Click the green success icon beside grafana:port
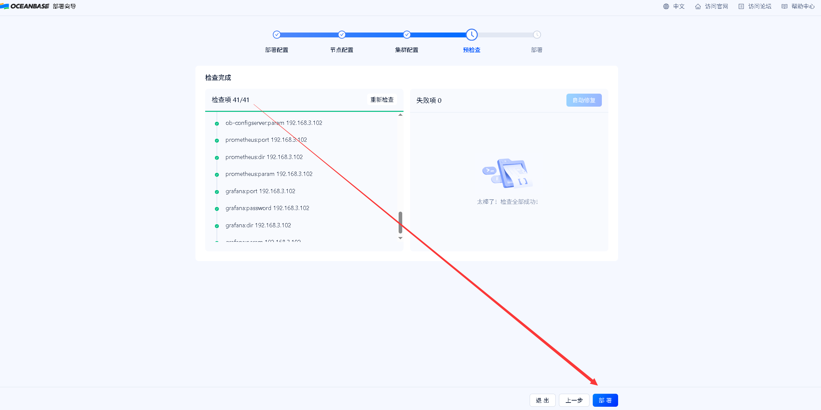 (x=217, y=192)
